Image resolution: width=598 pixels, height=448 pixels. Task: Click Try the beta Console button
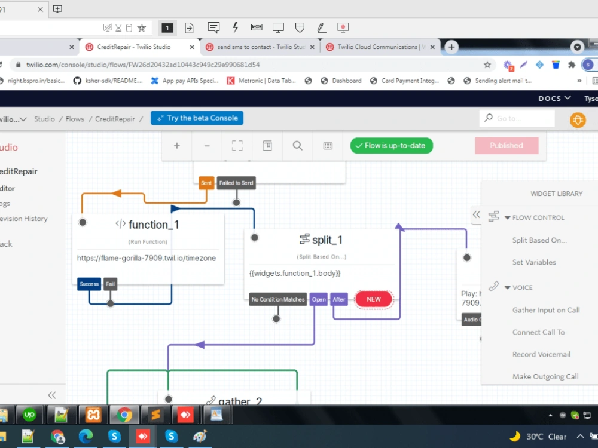tap(197, 118)
